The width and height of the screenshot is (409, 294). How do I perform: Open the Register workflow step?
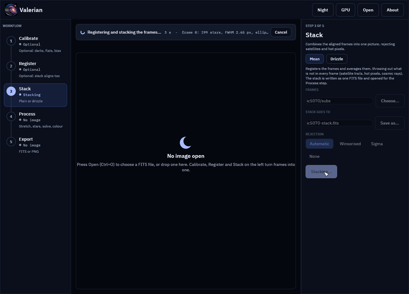[35, 70]
